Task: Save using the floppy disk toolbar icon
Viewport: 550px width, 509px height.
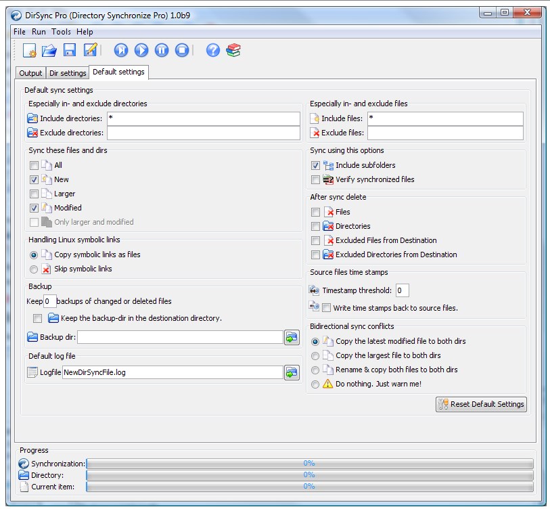Action: [70, 50]
